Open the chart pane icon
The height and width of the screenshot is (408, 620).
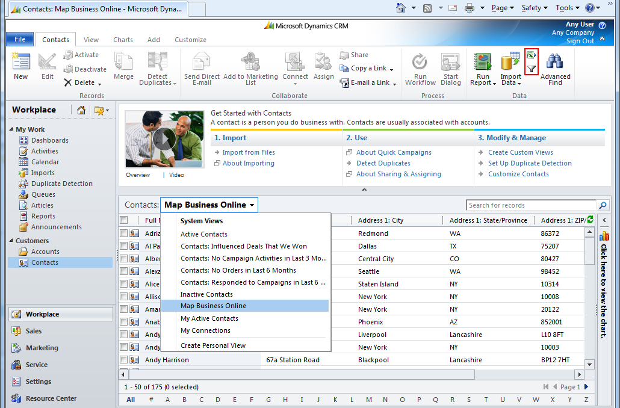tap(604, 236)
